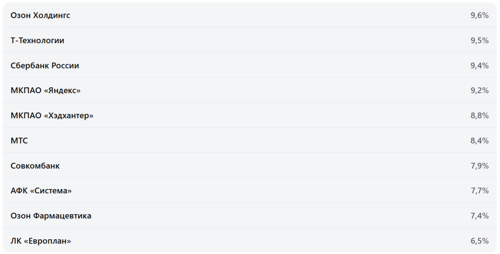Click the 9,4% share value

[x=480, y=65]
